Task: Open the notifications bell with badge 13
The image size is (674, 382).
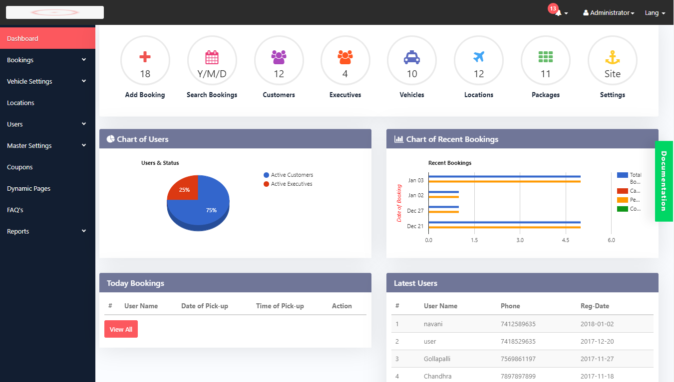Action: pos(559,13)
